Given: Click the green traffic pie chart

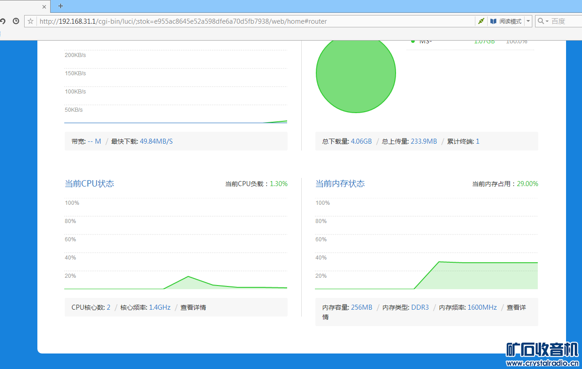Looking at the screenshot, I should 355,73.
